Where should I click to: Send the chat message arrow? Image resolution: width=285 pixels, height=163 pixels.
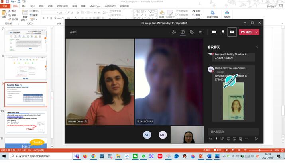click(x=256, y=139)
